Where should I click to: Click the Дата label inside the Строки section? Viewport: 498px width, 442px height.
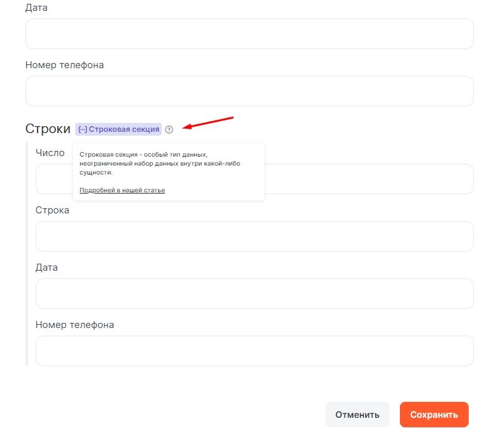click(46, 267)
